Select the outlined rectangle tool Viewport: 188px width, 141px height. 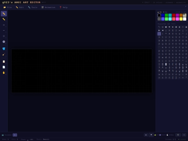coord(4,25)
